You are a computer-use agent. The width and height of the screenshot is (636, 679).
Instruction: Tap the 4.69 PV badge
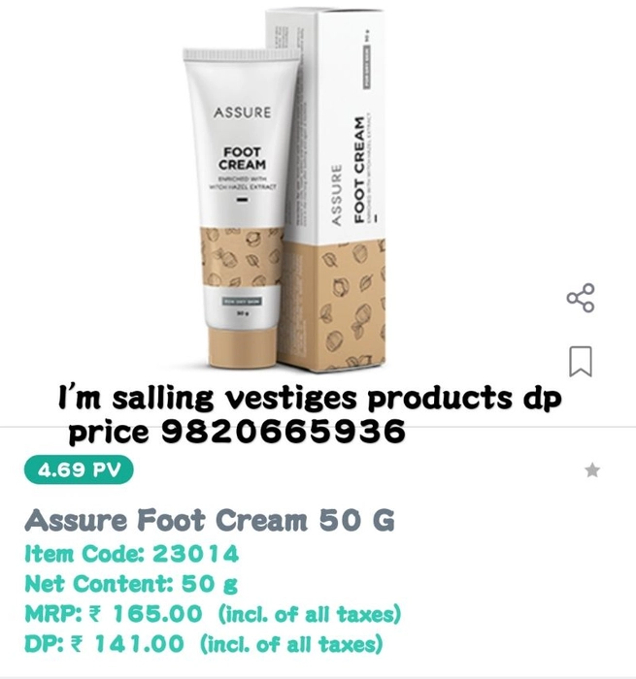[79, 469]
